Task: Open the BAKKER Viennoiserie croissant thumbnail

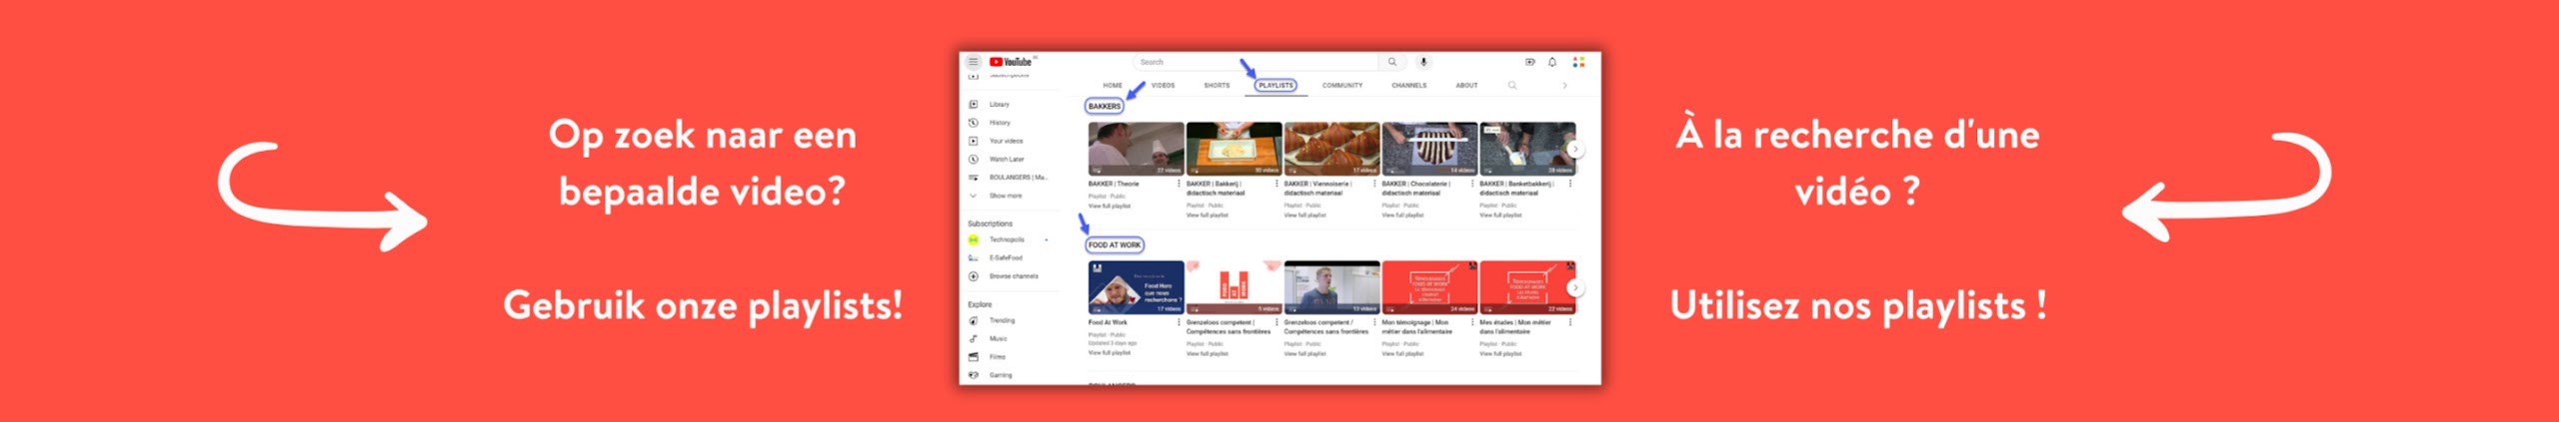Action: (x=1330, y=149)
